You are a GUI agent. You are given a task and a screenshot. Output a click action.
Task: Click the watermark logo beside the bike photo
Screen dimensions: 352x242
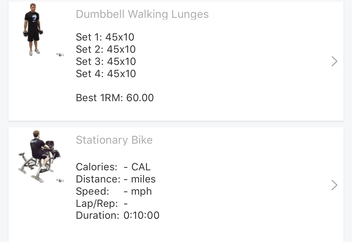[60, 180]
